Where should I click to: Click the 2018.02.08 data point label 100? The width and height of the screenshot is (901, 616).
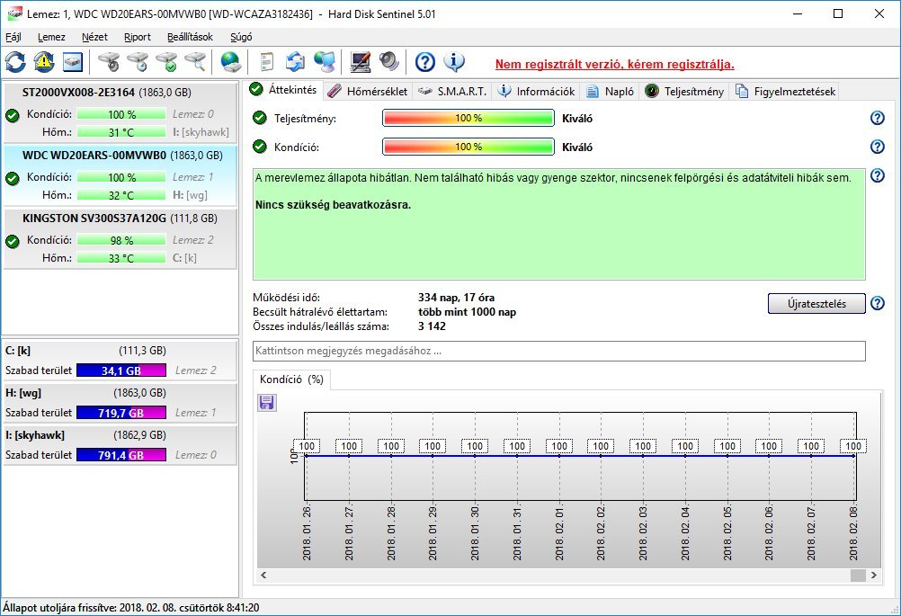click(x=853, y=446)
